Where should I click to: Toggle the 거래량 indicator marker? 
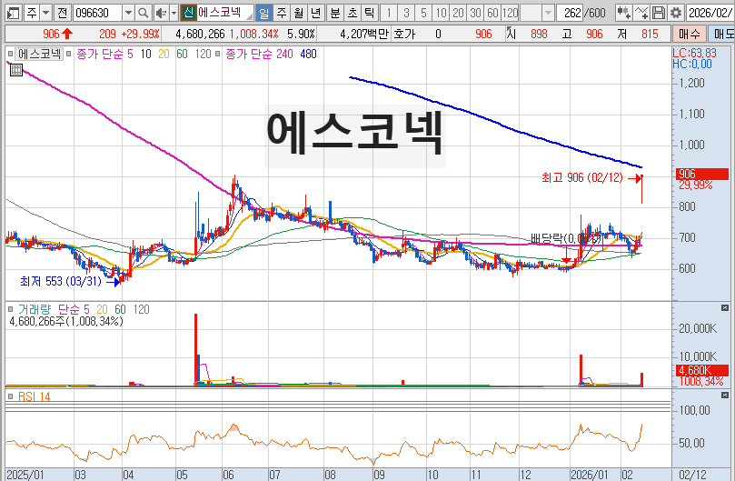click(x=10, y=309)
